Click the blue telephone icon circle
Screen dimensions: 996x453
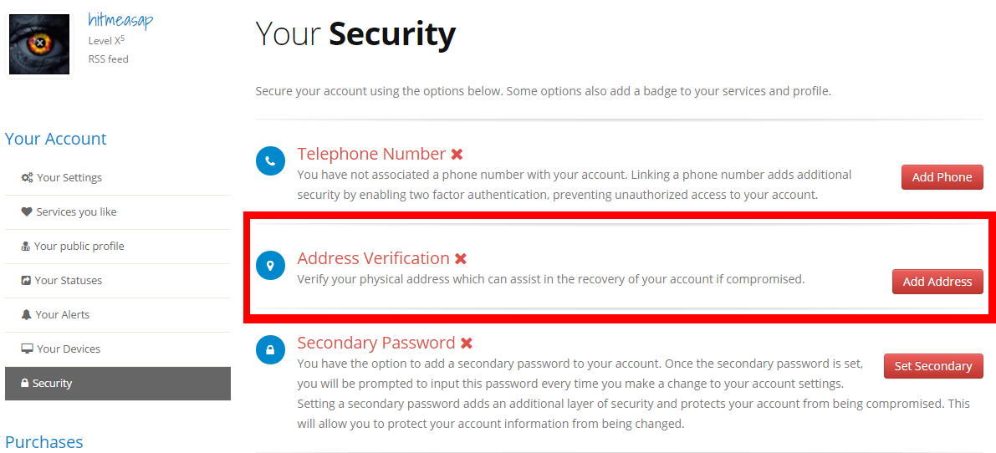[270, 160]
